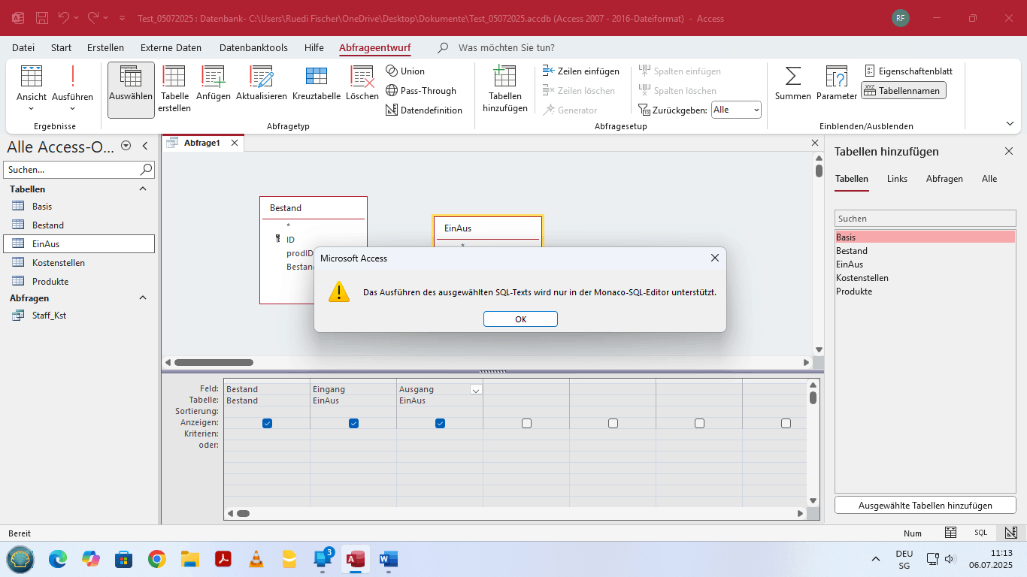Switch to the Start ribbon tab
1027x577 pixels.
(61, 47)
